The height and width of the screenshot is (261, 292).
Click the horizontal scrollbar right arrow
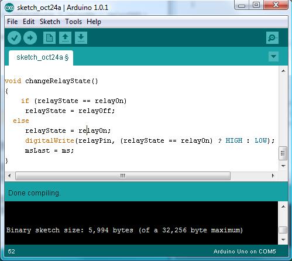click(273, 176)
